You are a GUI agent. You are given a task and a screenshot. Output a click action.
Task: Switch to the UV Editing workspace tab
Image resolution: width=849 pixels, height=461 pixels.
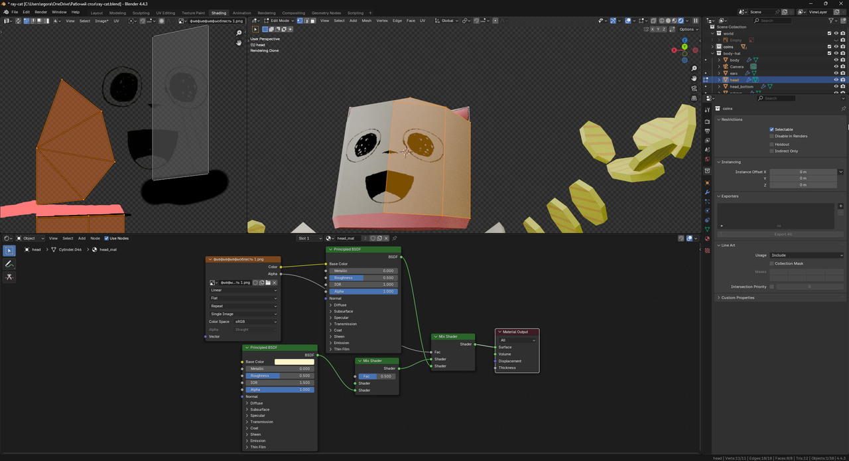166,13
